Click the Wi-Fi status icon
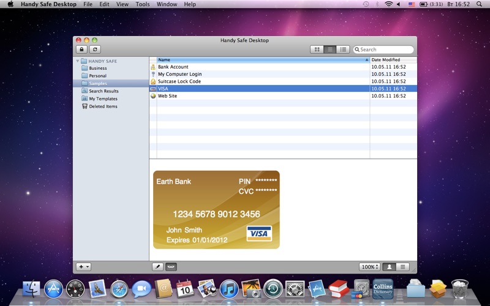Viewport: 490px width, 306px height. pos(388,4)
